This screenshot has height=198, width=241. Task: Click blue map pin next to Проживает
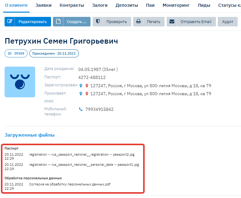81,94
